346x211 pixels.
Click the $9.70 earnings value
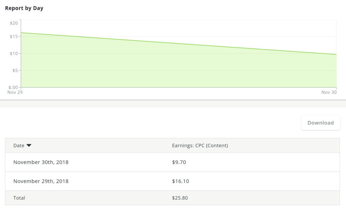pos(179,162)
